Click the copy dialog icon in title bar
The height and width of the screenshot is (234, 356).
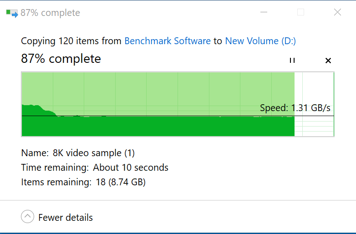point(12,13)
